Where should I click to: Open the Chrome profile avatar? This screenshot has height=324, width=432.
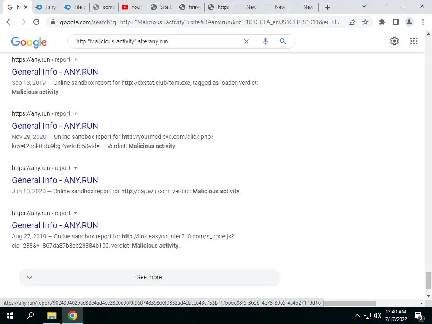(x=409, y=22)
